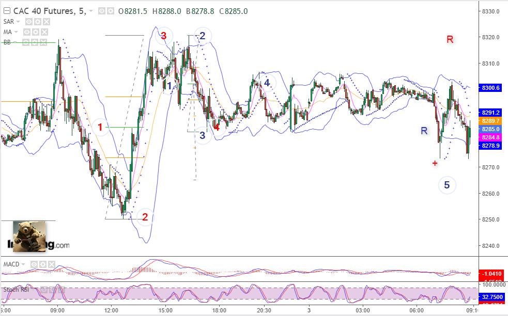
Task: Open MA indicator settings gear
Action: pyautogui.click(x=35, y=32)
